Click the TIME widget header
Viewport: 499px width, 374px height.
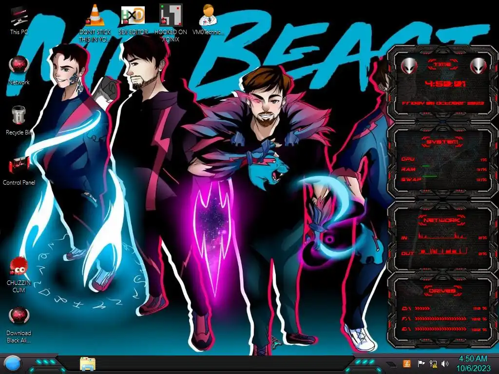click(442, 64)
